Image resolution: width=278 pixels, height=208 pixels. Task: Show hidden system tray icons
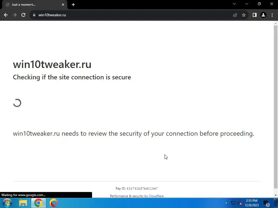point(226,203)
